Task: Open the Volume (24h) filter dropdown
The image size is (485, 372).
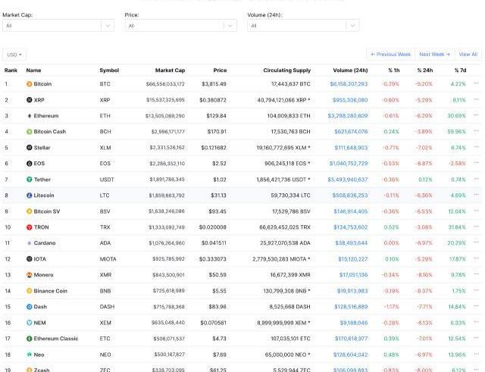Action: click(303, 26)
